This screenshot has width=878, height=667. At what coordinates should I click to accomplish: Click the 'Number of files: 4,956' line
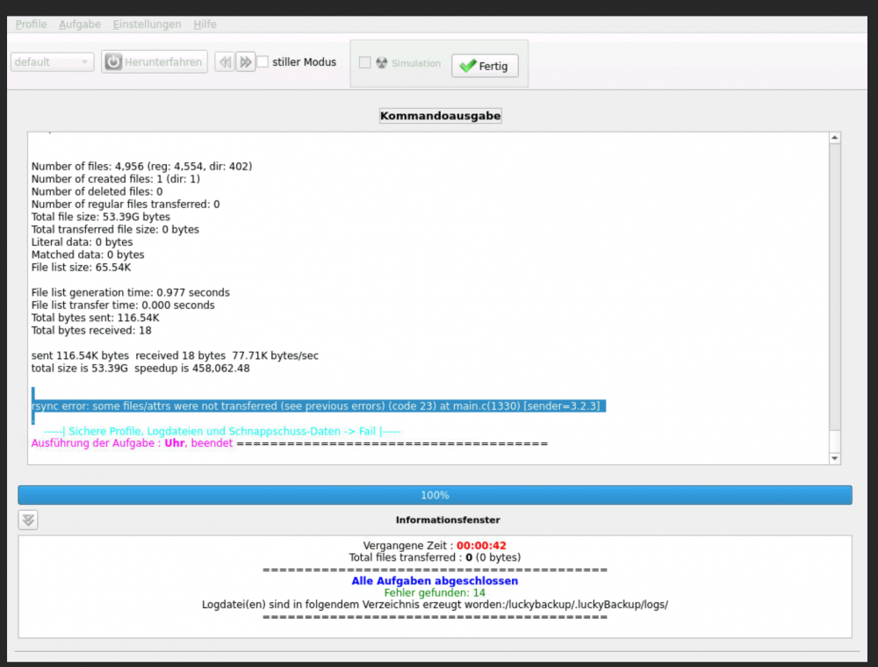[x=141, y=166]
